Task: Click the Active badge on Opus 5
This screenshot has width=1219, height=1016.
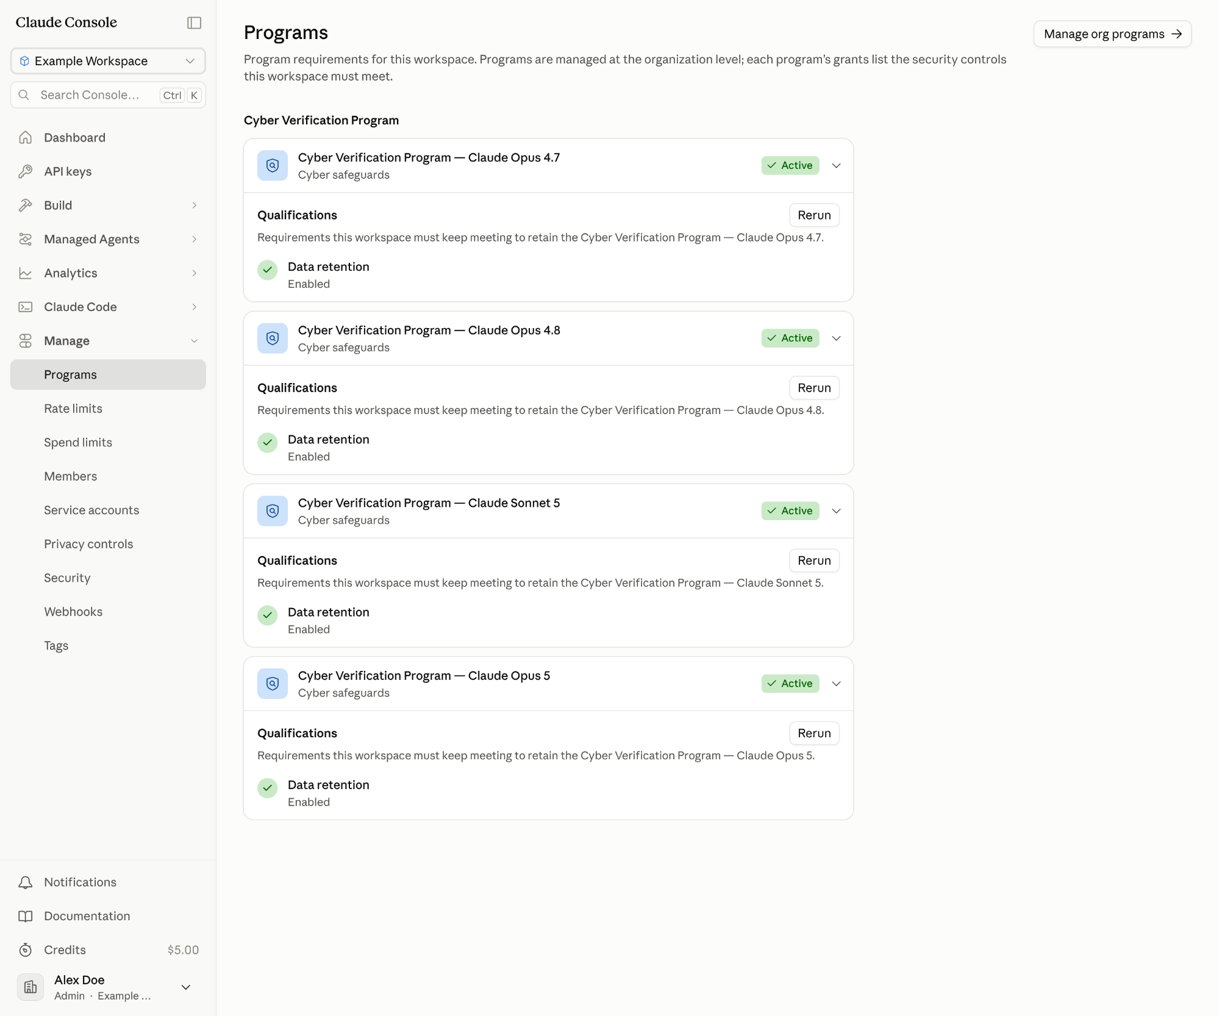Action: pos(790,684)
